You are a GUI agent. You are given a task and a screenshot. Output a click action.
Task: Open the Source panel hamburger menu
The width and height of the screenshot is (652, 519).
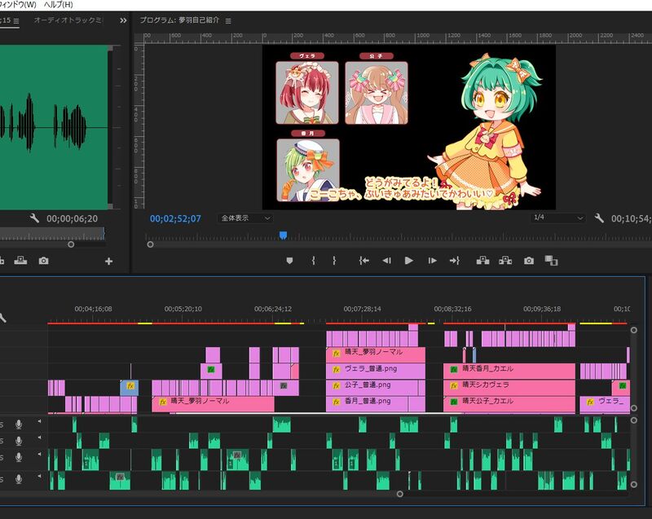click(x=15, y=21)
